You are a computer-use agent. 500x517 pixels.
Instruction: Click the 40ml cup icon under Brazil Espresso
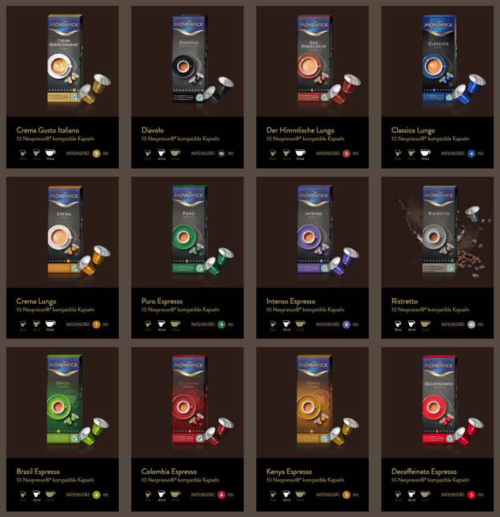coord(36,494)
